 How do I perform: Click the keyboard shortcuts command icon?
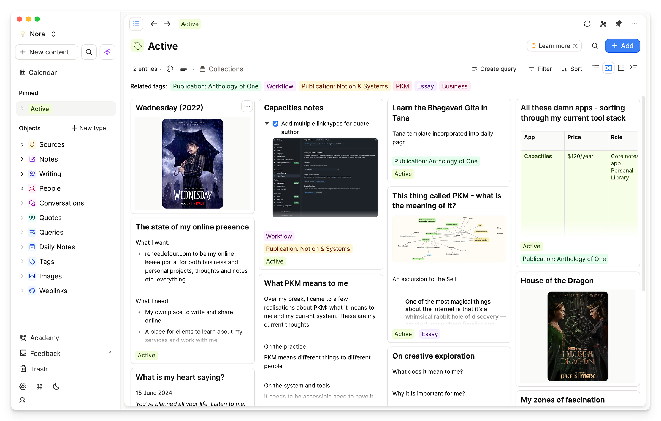pos(39,387)
